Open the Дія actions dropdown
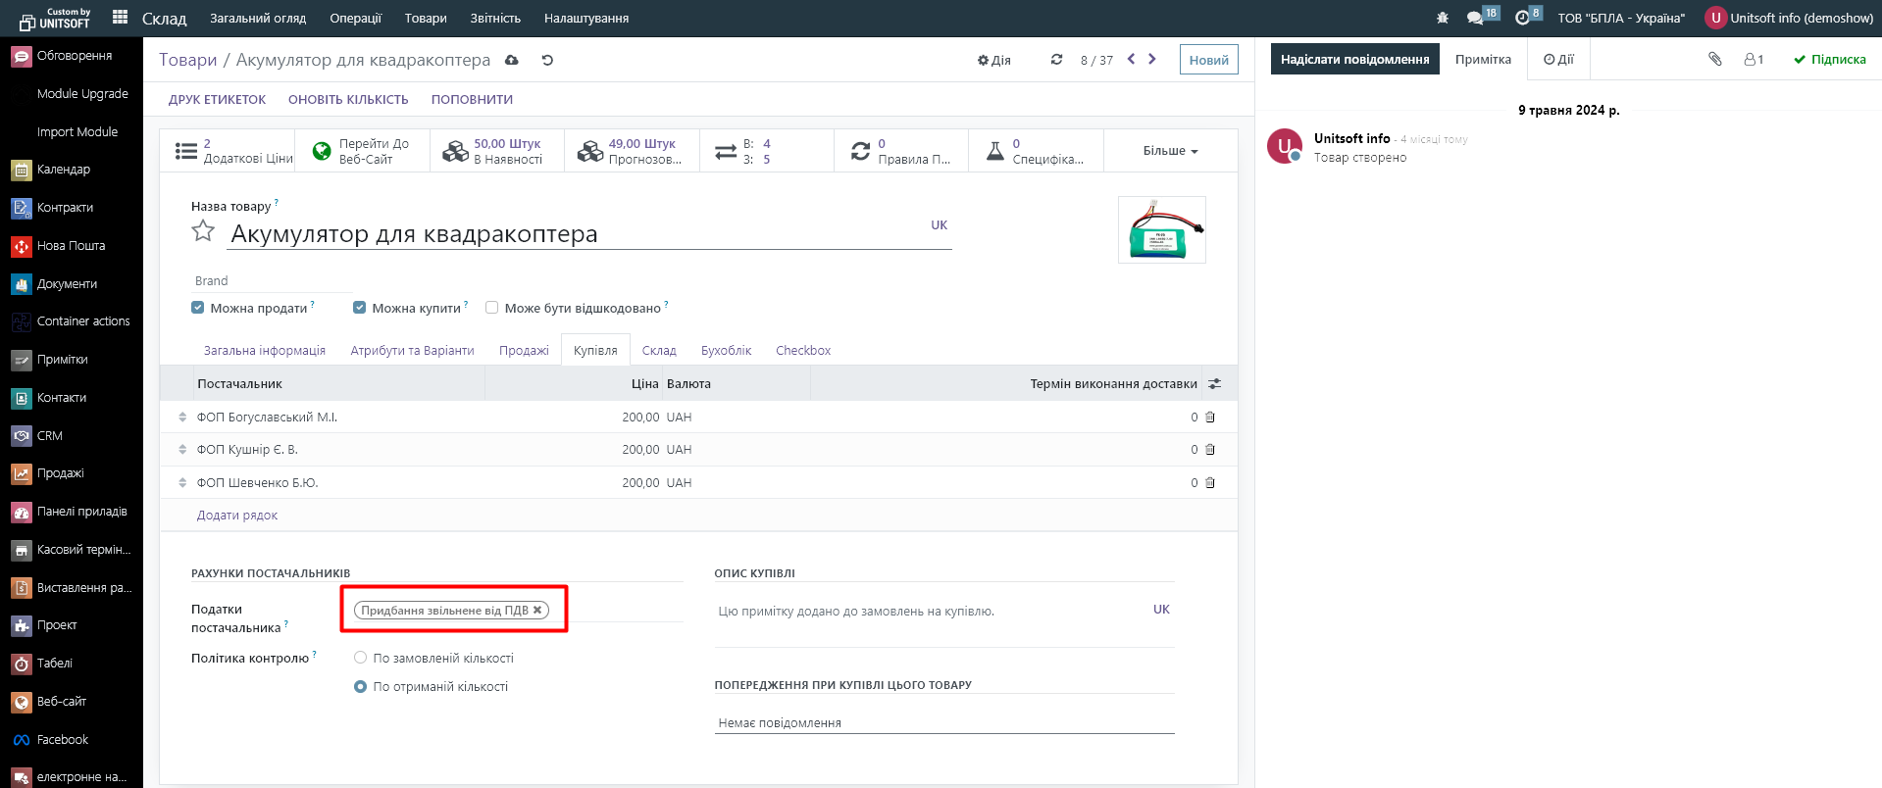The image size is (1882, 788). [x=993, y=60]
